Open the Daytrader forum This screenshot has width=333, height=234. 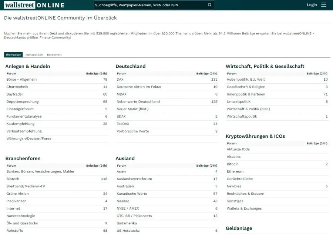(15, 94)
